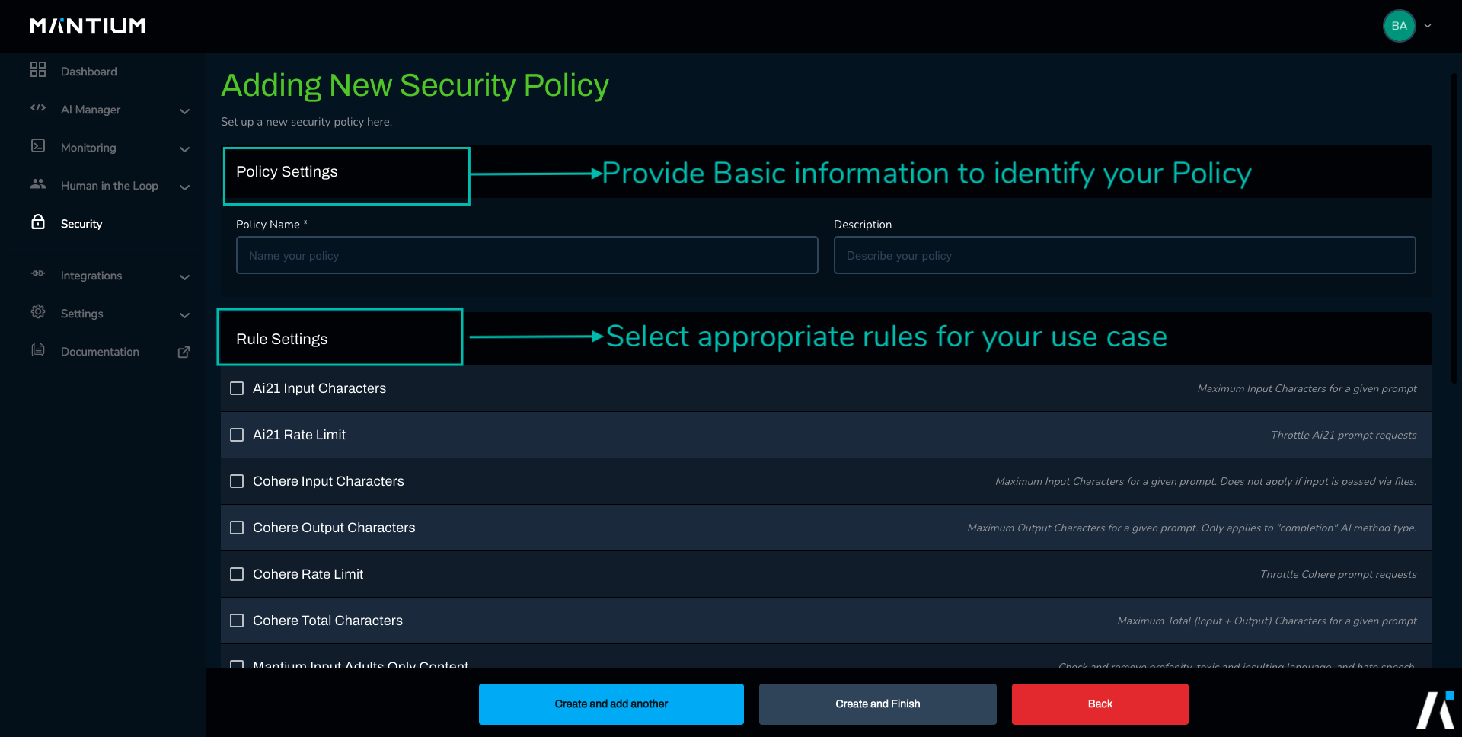Image resolution: width=1462 pixels, height=737 pixels.
Task: Focus the Description input field
Action: tap(1125, 255)
